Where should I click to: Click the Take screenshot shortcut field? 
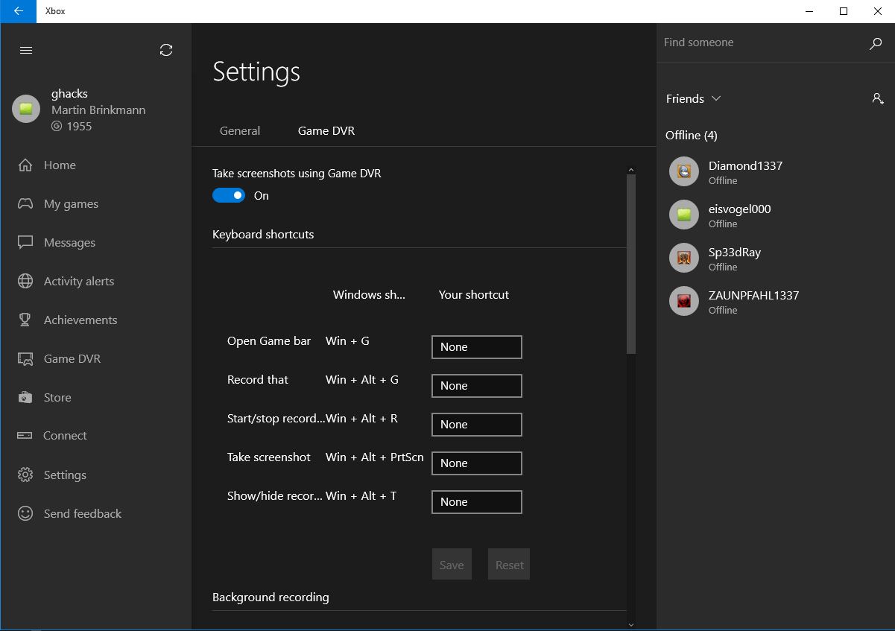pos(477,463)
